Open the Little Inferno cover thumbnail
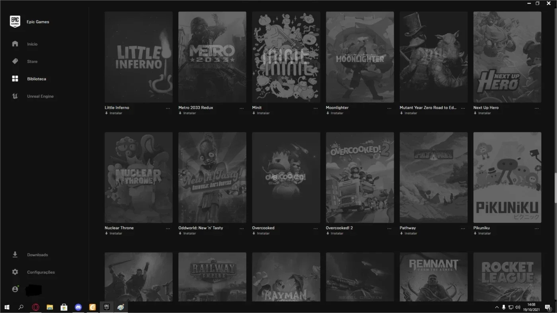This screenshot has height=313, width=557. pyautogui.click(x=138, y=57)
